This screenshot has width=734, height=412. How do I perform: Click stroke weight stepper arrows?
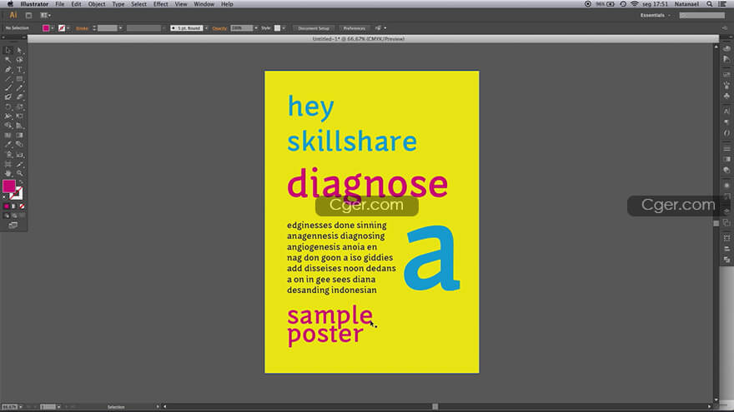tap(94, 28)
